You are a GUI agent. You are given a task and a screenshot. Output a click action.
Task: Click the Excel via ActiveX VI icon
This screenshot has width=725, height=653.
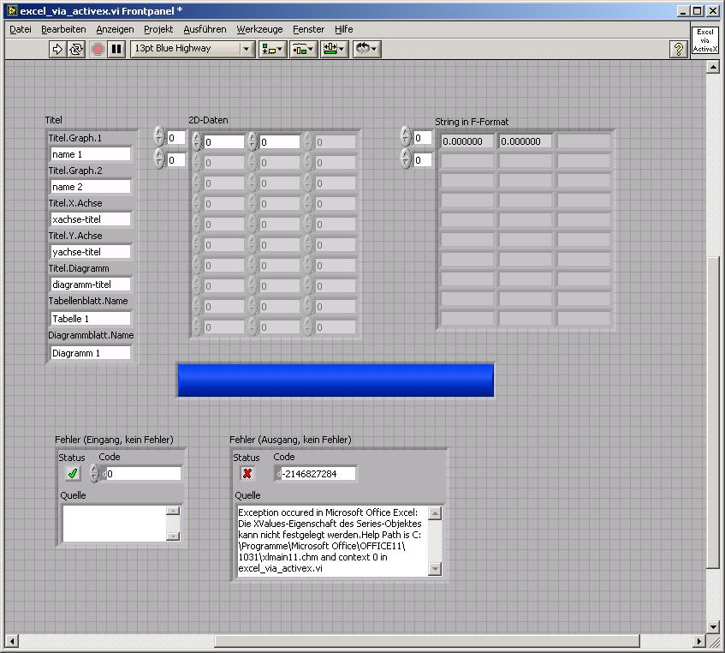pyautogui.click(x=705, y=40)
